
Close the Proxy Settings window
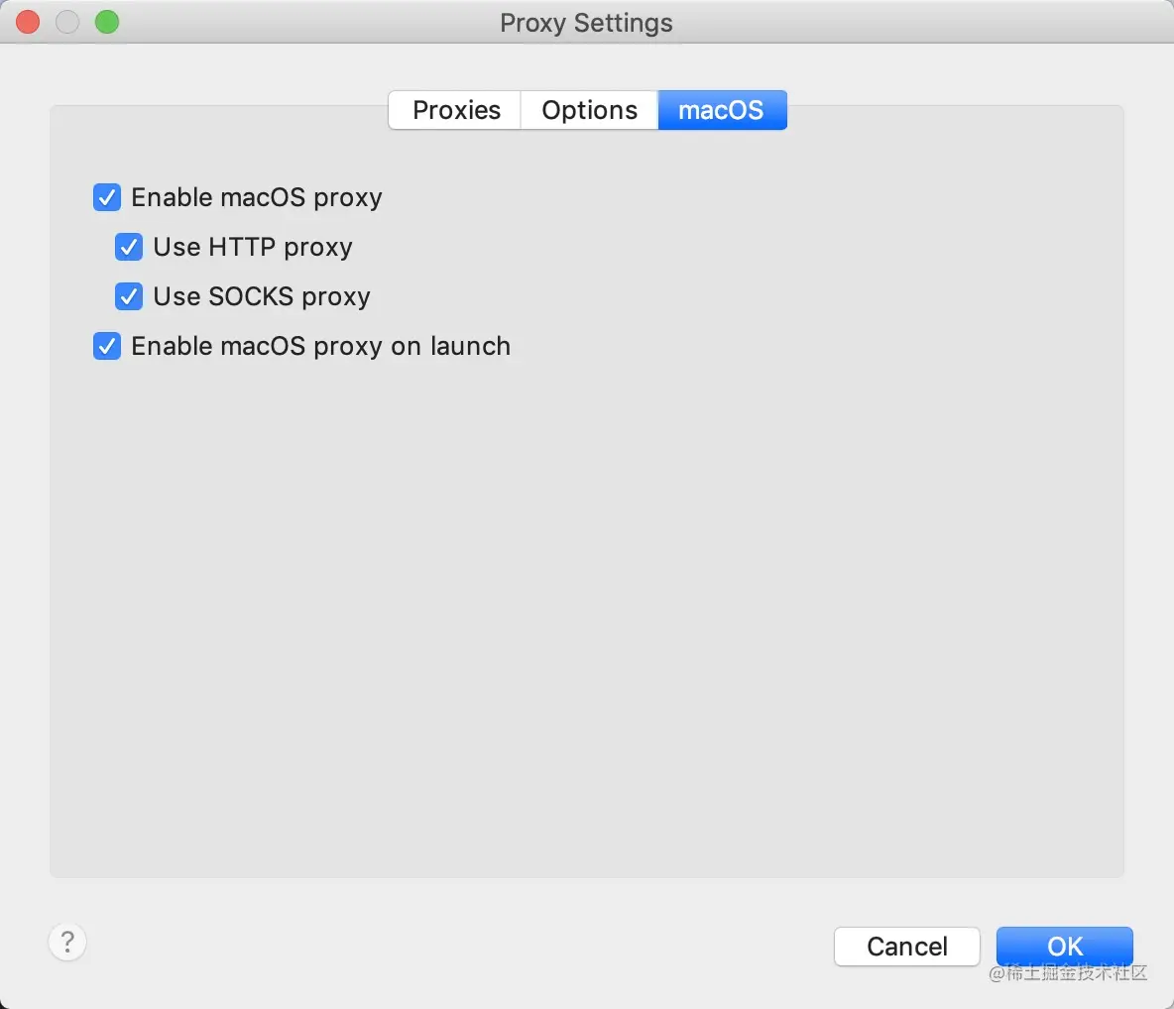click(28, 22)
